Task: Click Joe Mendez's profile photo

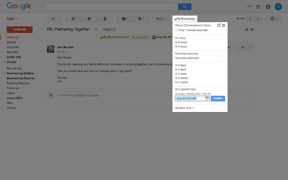Action: point(51,49)
